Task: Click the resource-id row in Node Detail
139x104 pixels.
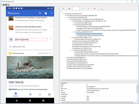Action: pos(98,88)
